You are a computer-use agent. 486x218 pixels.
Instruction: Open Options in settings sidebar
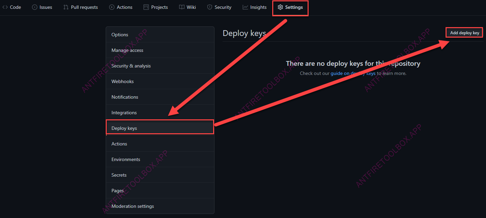click(x=160, y=35)
